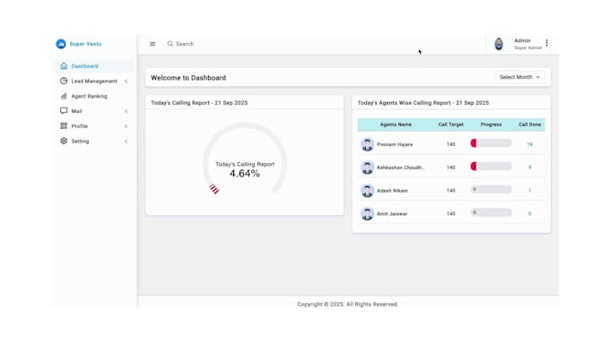
Task: Click the Call Target column header
Action: pyautogui.click(x=451, y=124)
